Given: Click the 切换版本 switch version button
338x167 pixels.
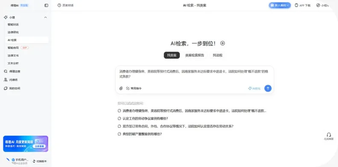Looking at the screenshot, I should (x=40, y=161).
